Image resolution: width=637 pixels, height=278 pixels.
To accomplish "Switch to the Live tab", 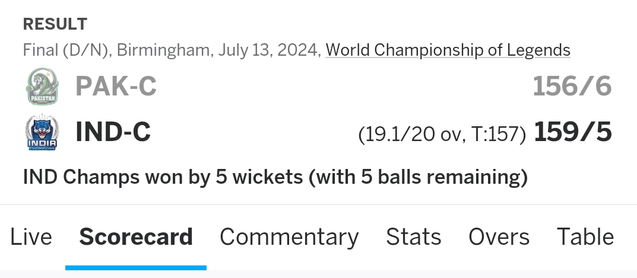I will tap(31, 237).
